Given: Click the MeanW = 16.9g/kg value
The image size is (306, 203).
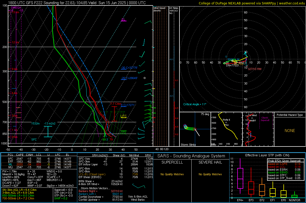Looking at the screenshot, I should point(13,174).
